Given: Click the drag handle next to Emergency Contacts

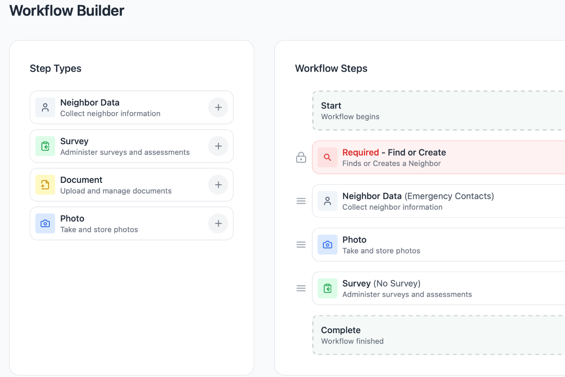Looking at the screenshot, I should [301, 201].
